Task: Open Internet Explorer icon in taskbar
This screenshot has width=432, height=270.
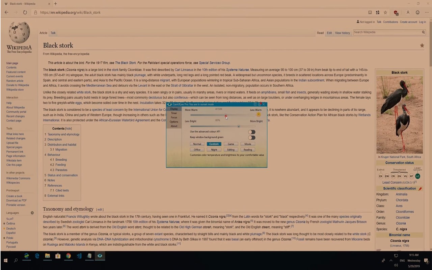Action: [26, 256]
